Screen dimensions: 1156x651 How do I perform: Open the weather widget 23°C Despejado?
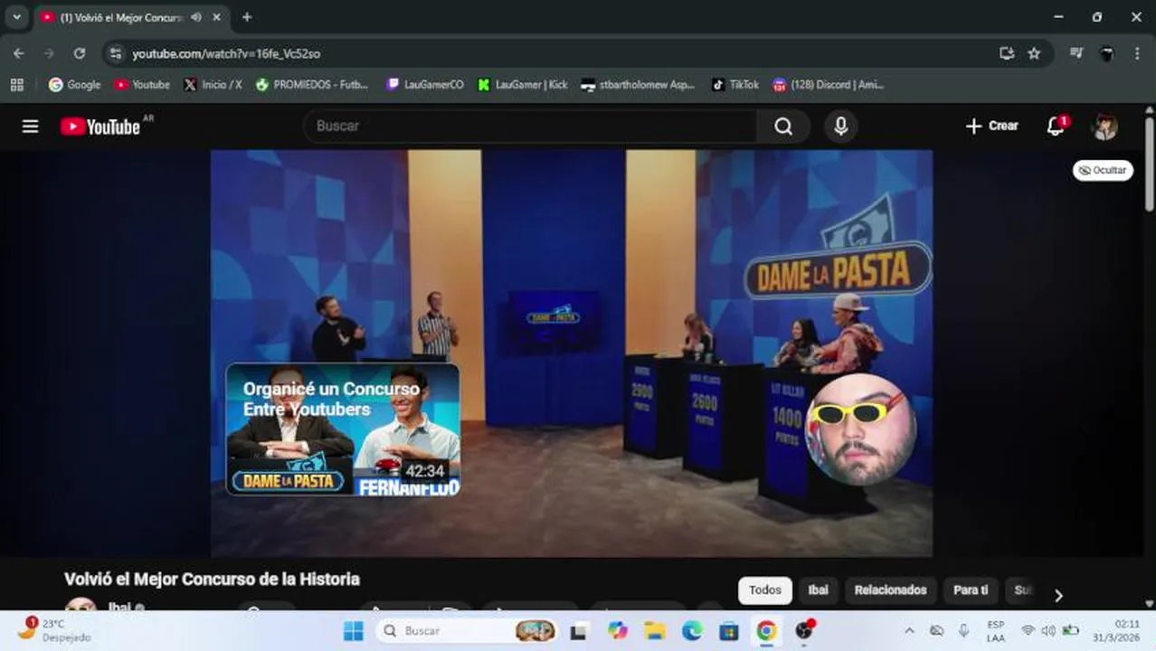pyautogui.click(x=54, y=630)
